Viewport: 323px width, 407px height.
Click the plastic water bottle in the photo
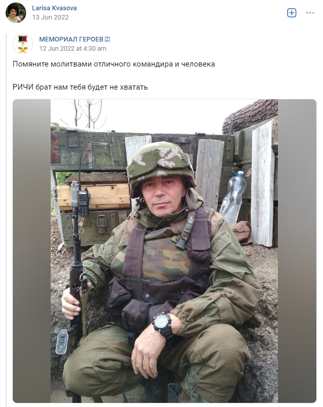pyautogui.click(x=234, y=197)
